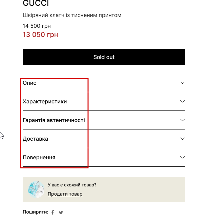Expand Повернення via its chevron arrow
The height and width of the screenshot is (222, 212).
pos(183,157)
